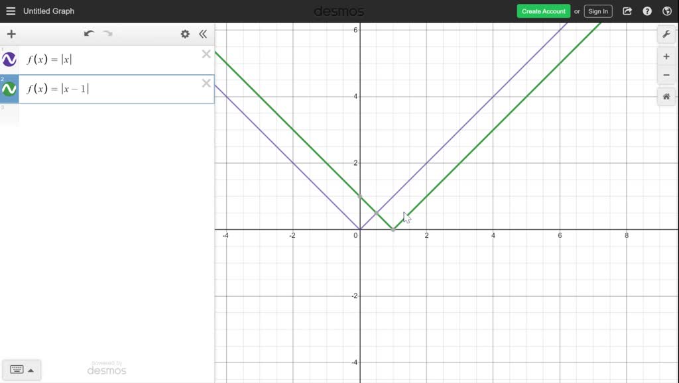This screenshot has height=383, width=679.
Task: Click Create Account button
Action: (x=544, y=11)
